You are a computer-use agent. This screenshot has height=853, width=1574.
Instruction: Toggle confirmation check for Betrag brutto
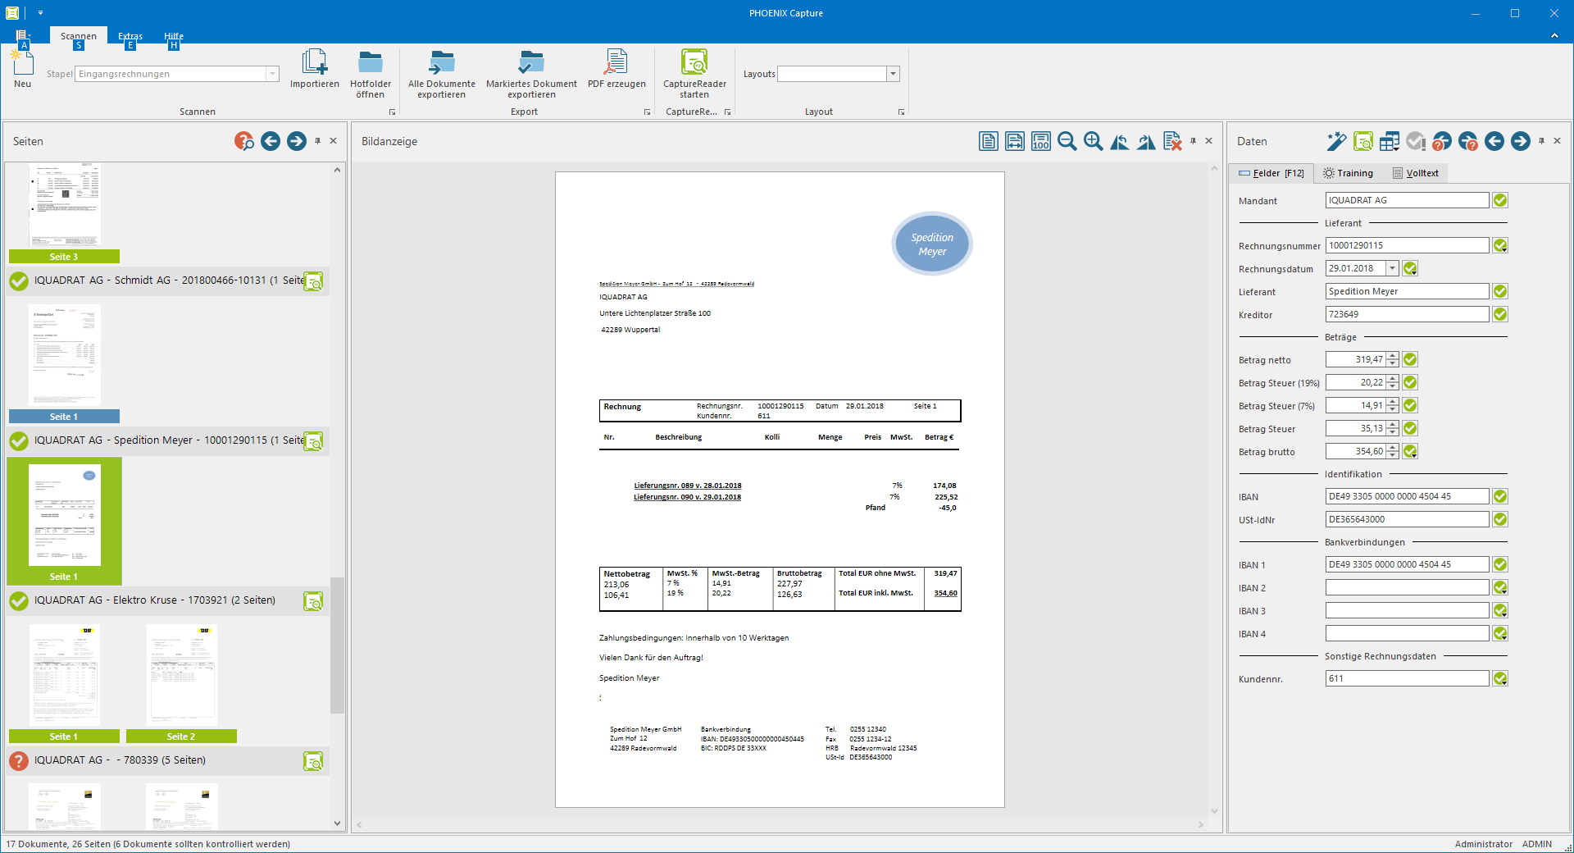coord(1410,451)
